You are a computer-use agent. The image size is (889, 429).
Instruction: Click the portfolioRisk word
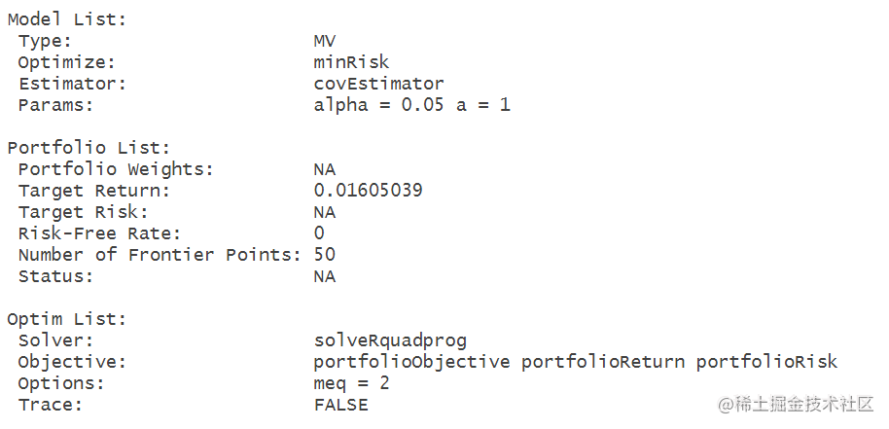[766, 362]
